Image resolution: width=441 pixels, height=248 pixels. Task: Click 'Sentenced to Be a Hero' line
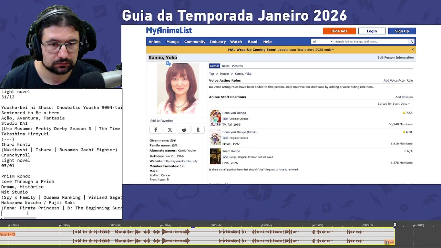coord(30,113)
